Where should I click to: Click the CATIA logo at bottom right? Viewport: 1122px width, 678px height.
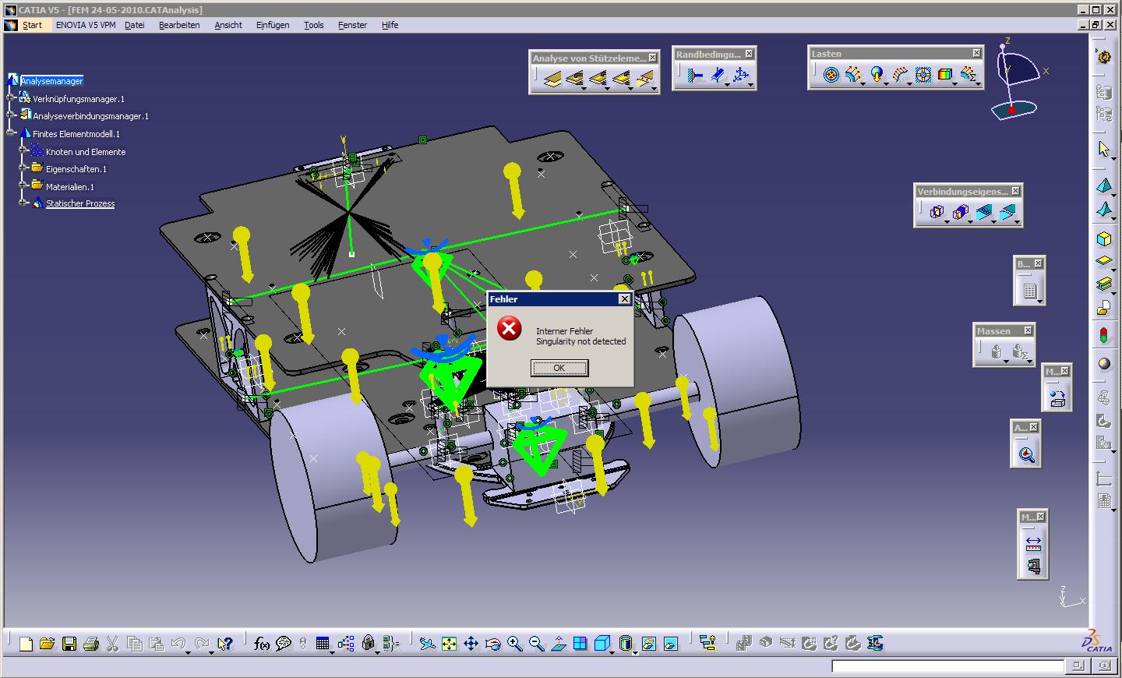(1097, 641)
